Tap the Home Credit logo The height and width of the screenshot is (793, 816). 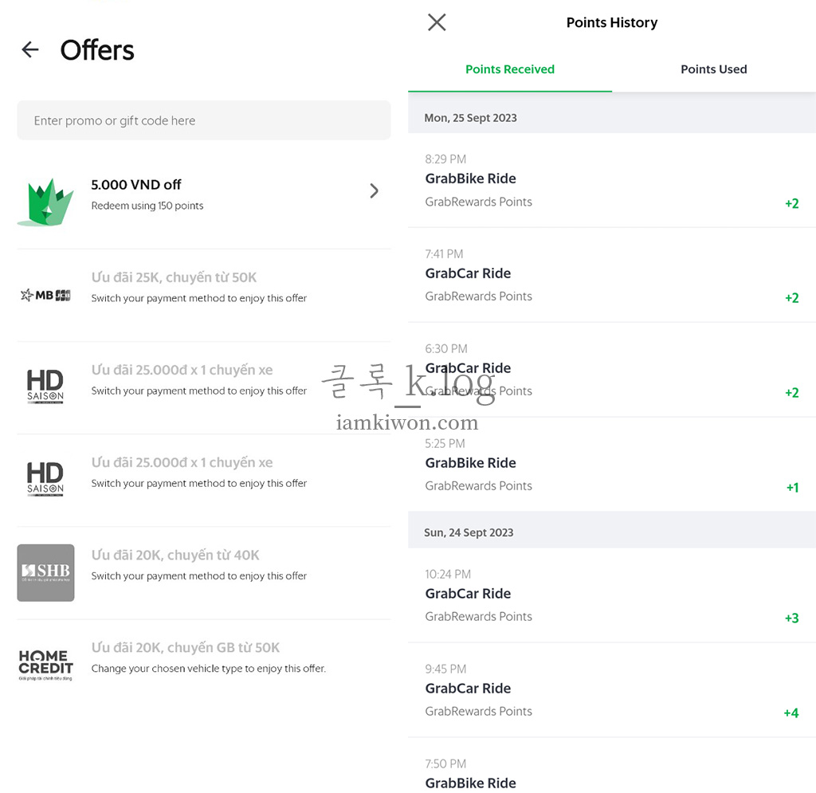click(x=45, y=665)
